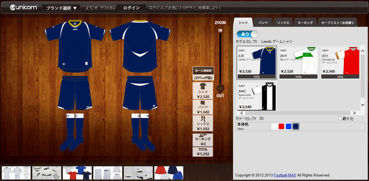Open the red and blue pants thumbnail
369x181 pixels.
click(x=169, y=173)
